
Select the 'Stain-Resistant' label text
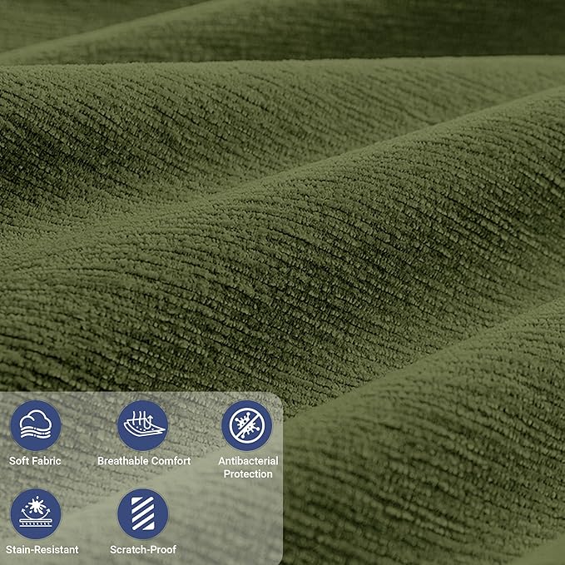[x=42, y=549]
